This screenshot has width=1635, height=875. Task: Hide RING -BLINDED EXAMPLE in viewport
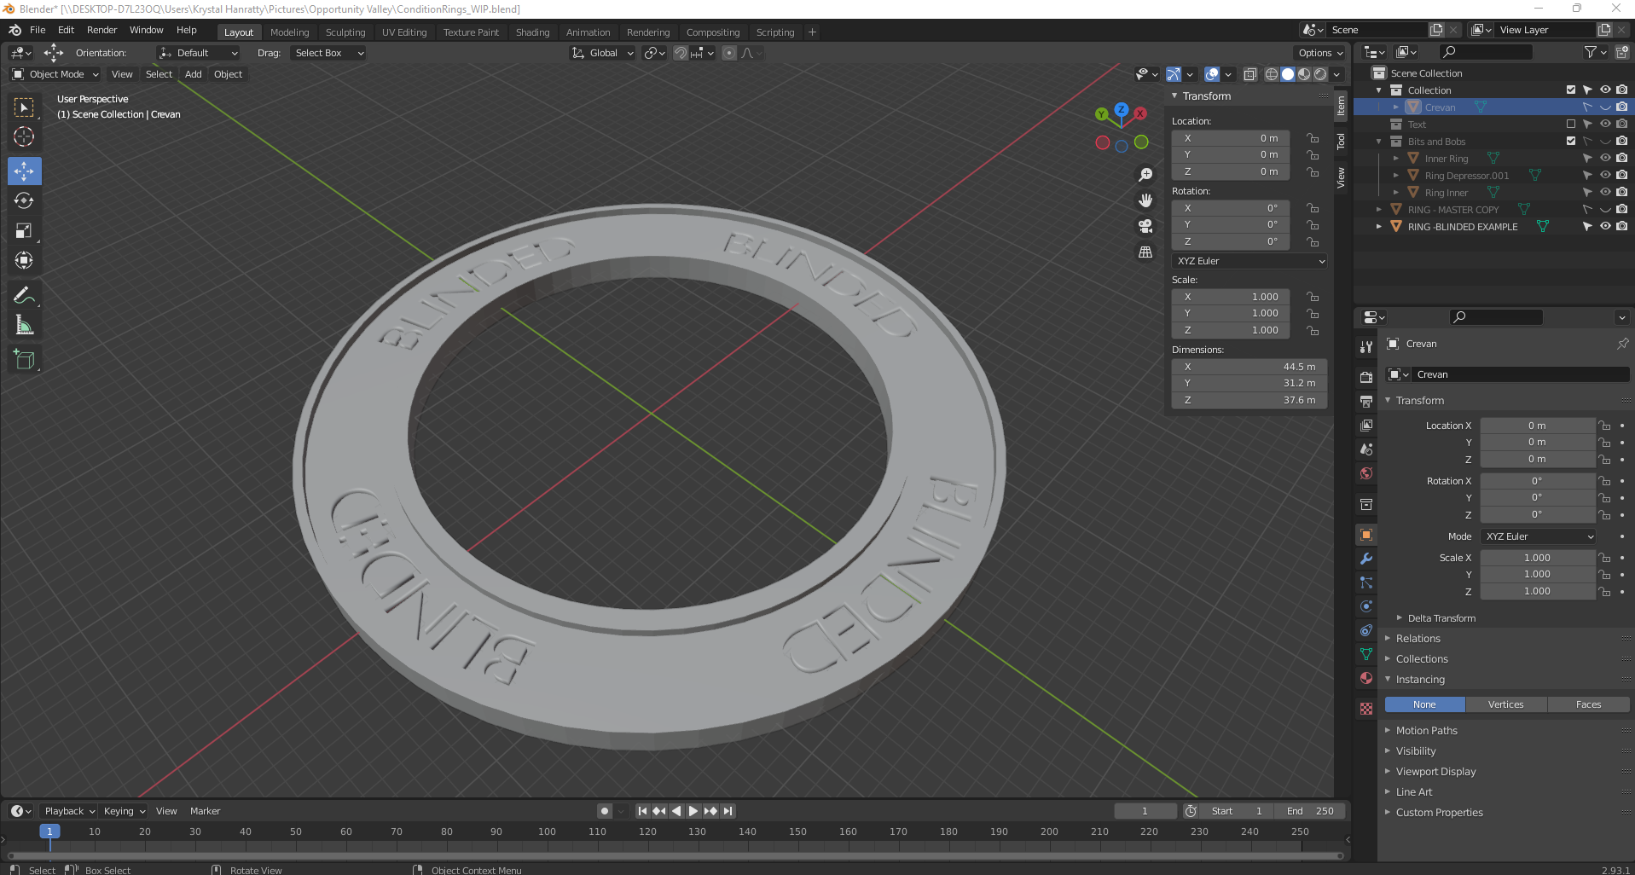coord(1605,227)
